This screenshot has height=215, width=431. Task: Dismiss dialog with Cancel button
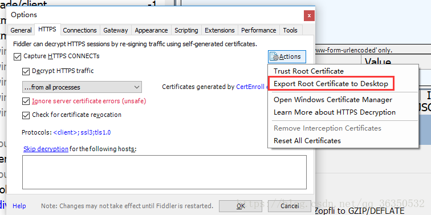[290, 206]
